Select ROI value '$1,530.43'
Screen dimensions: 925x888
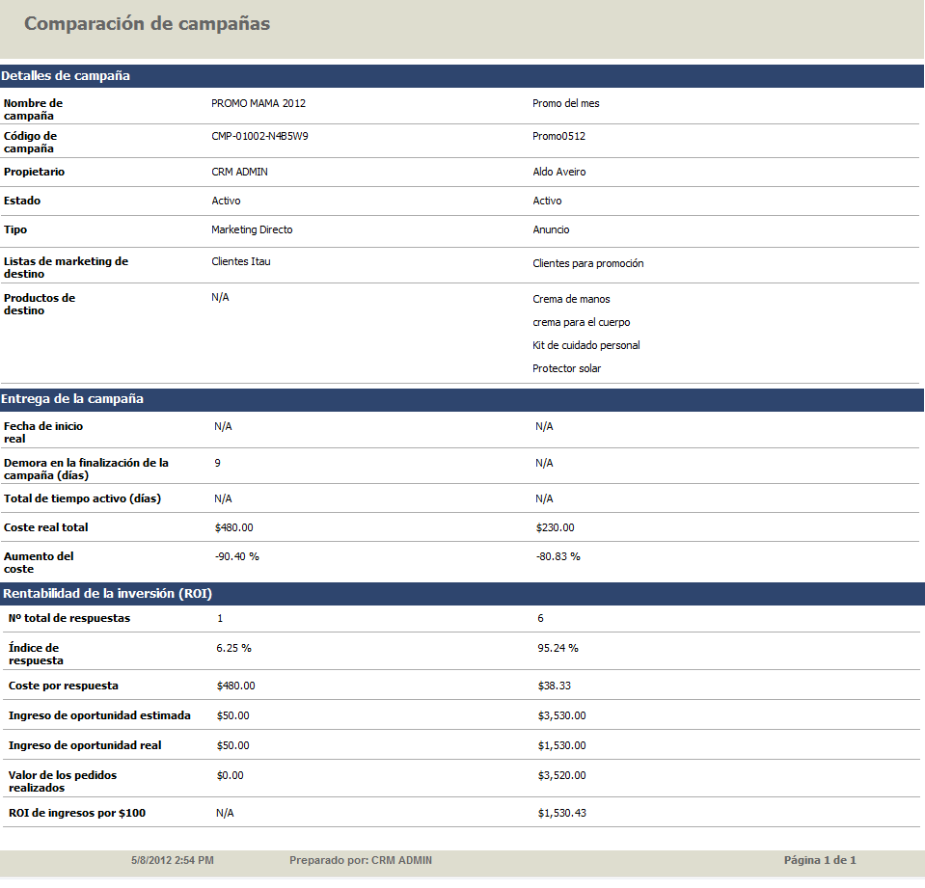[x=562, y=813]
